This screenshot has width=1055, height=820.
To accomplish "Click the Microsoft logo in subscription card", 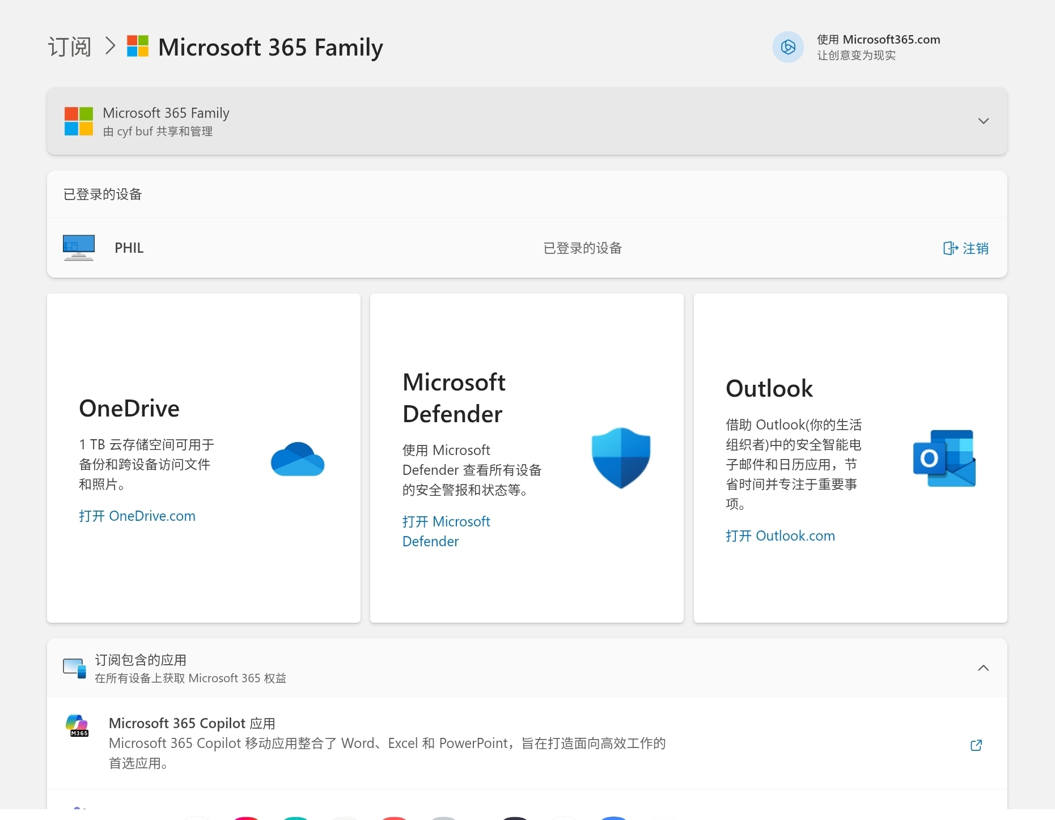I will pos(79,121).
